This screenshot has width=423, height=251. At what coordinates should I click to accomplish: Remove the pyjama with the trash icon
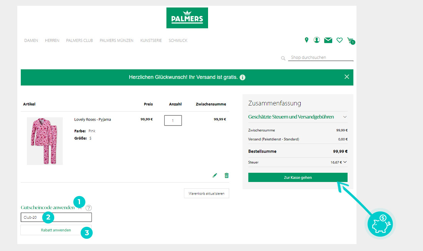tap(226, 176)
